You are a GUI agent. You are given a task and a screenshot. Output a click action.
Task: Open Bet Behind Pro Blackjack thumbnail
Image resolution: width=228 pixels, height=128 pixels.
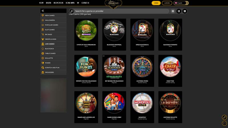(114, 67)
